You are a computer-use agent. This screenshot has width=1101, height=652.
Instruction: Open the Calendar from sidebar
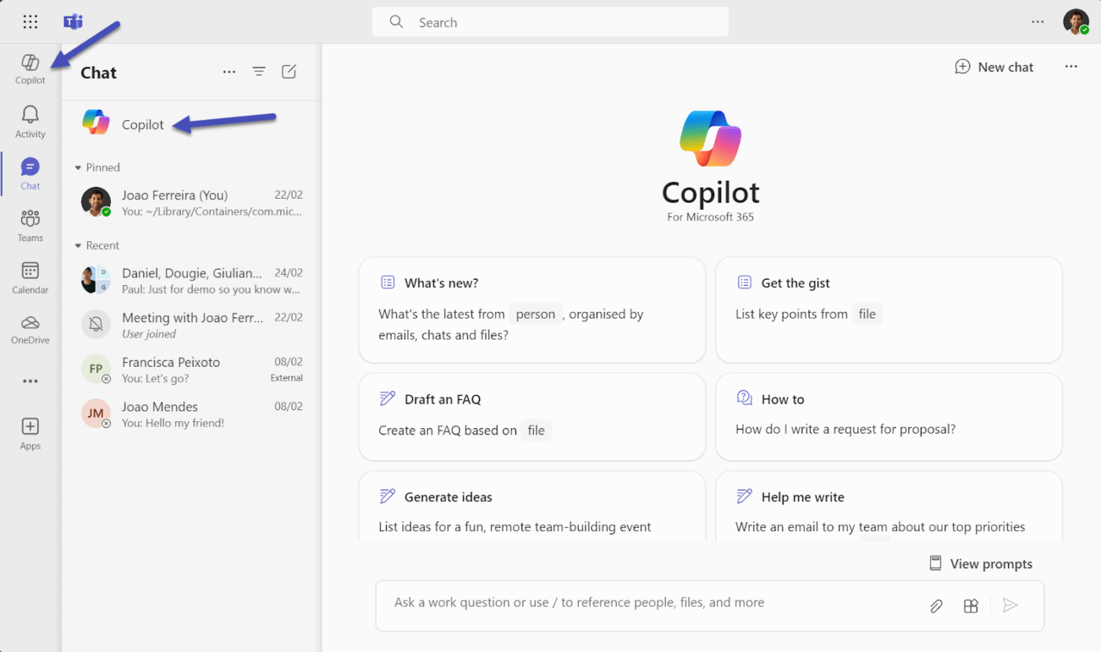[x=30, y=277]
